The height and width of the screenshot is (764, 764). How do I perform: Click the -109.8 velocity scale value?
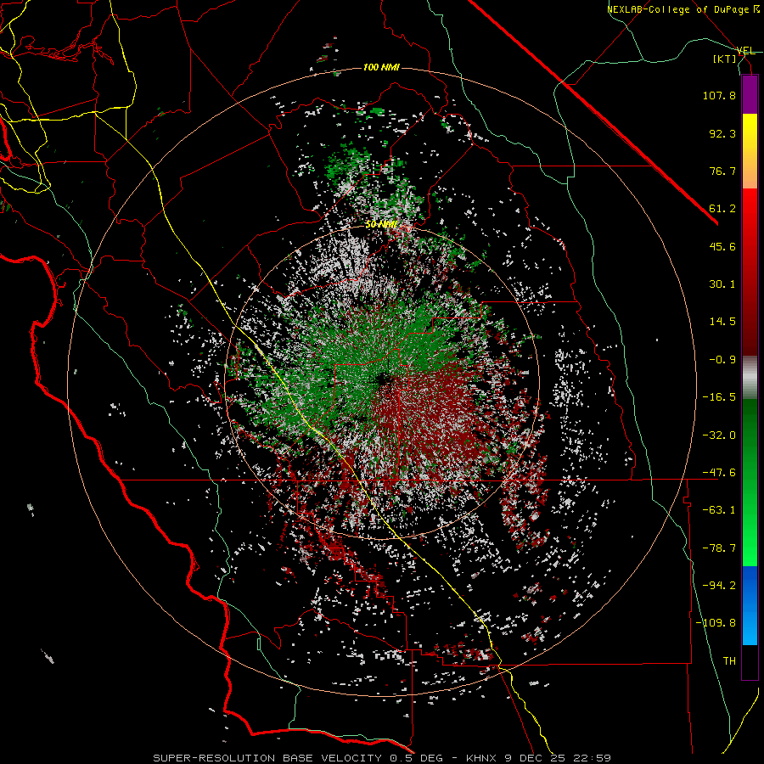point(716,623)
